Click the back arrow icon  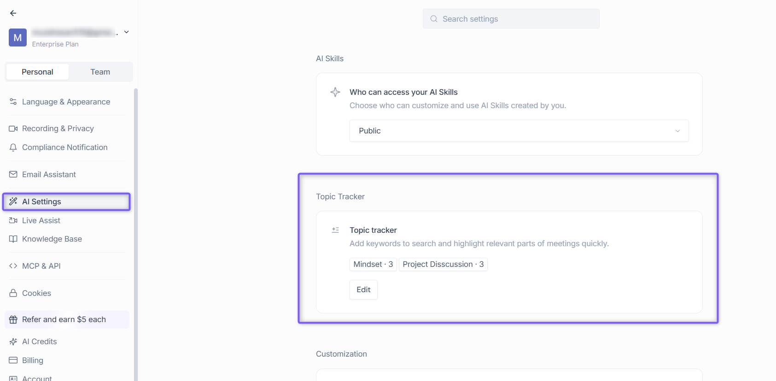[13, 13]
